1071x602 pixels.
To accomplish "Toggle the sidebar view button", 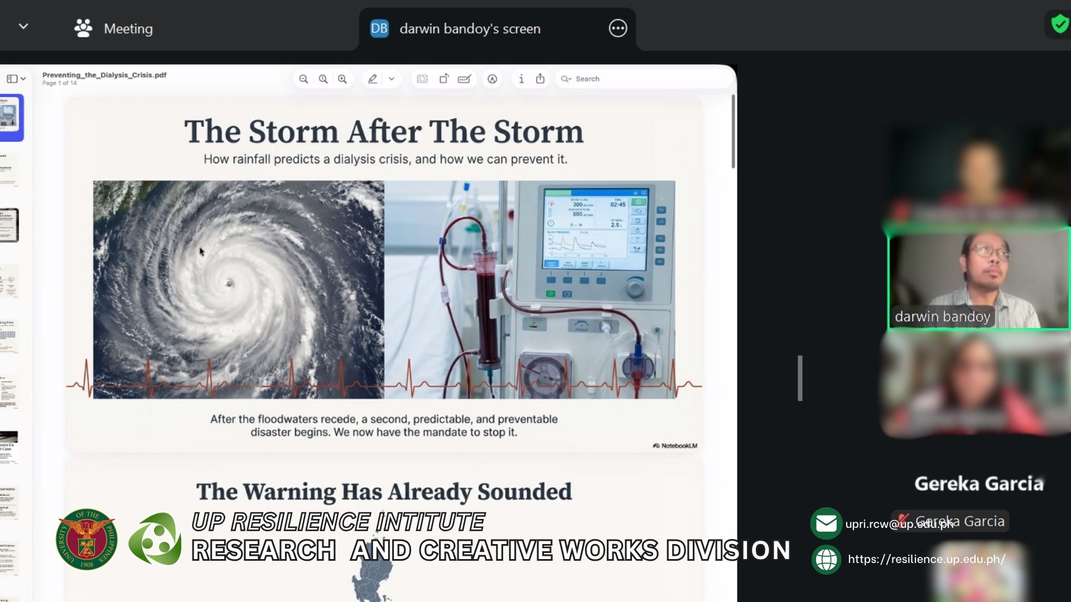I will pyautogui.click(x=12, y=79).
